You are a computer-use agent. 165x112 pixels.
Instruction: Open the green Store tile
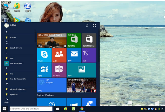[x=74, y=40]
